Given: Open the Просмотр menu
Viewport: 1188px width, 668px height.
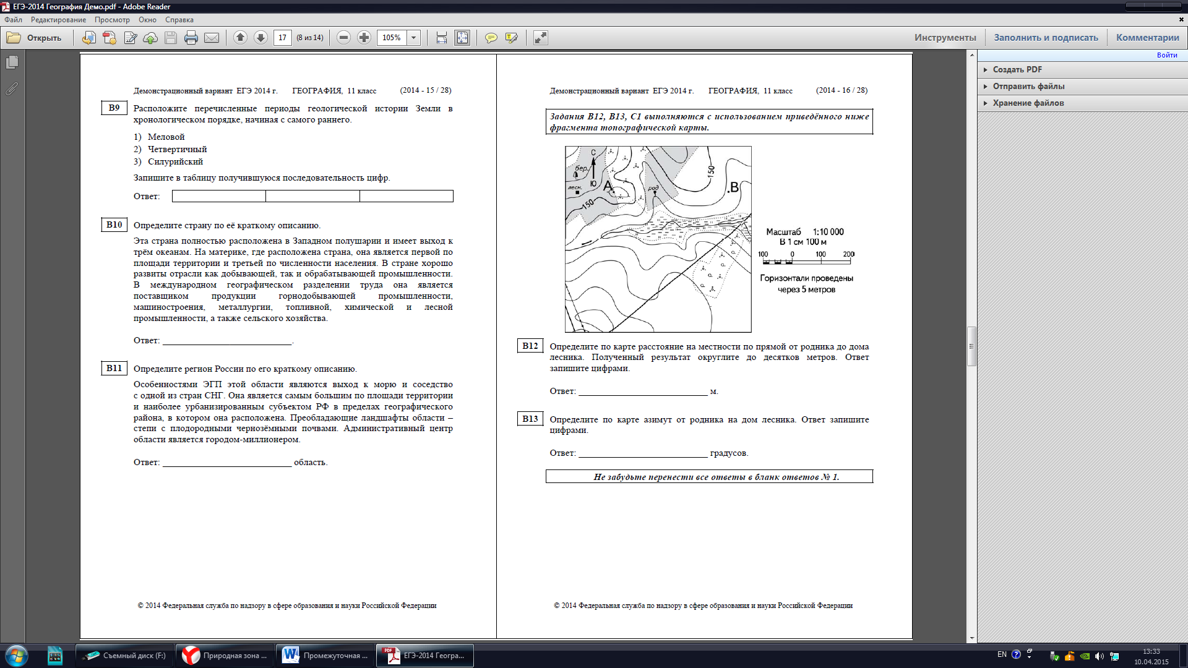Looking at the screenshot, I should 112,20.
